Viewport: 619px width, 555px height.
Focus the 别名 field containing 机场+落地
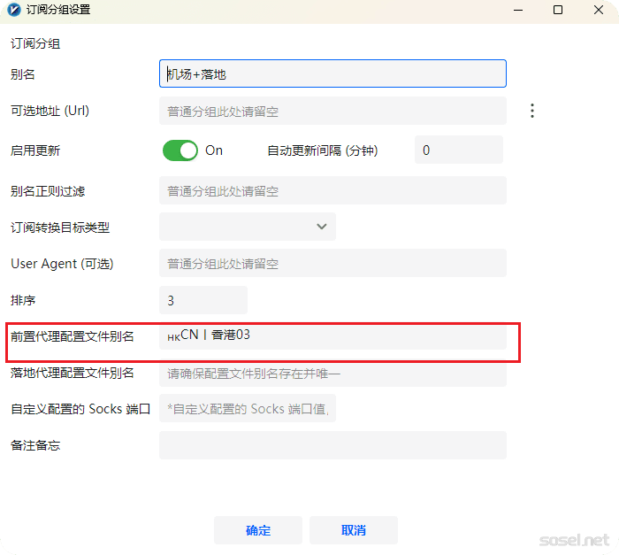pyautogui.click(x=332, y=74)
